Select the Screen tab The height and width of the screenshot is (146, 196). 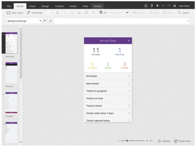(x=98, y=6)
